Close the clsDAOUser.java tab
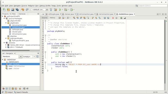 coord(134,14)
